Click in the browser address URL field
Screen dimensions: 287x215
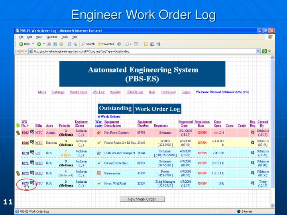pos(140,51)
